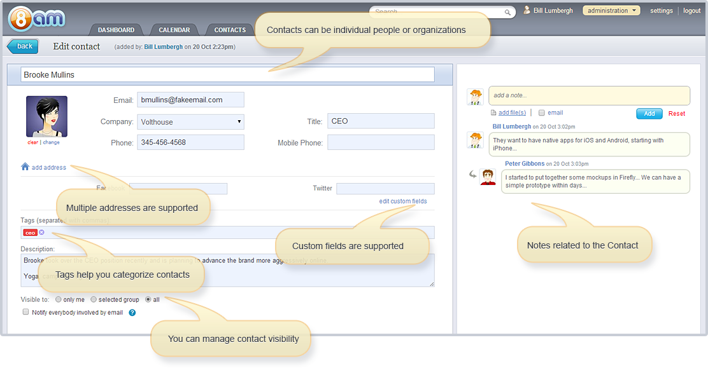Click the magnifier icon in the search bar
This screenshot has width=708, height=368.
point(507,12)
